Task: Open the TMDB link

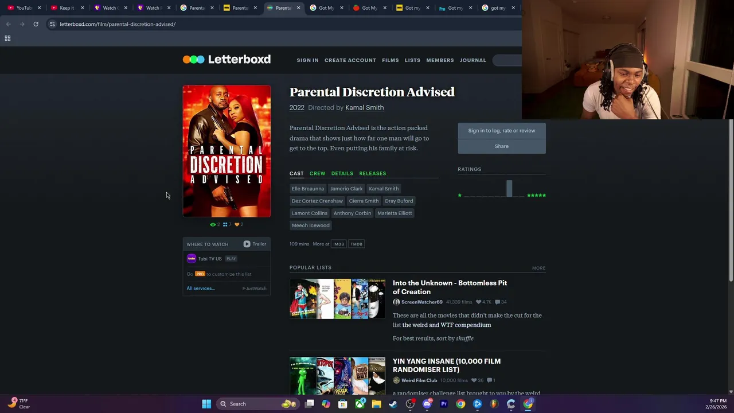Action: pos(356,244)
